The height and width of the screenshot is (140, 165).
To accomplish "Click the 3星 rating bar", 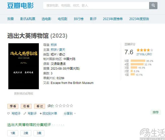I will tap(134, 68).
